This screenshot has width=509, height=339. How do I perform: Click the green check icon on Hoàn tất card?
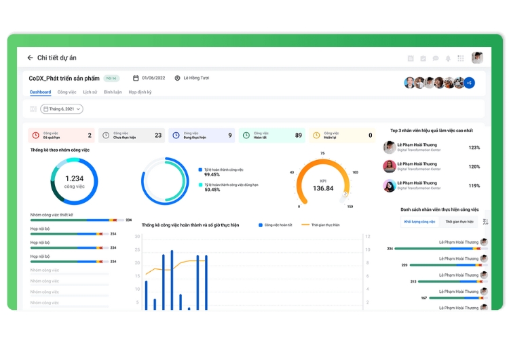point(246,136)
